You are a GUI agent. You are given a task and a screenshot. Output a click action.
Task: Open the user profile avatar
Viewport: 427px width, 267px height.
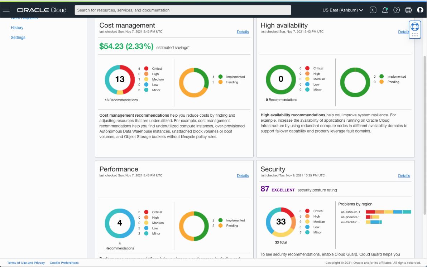[420, 10]
